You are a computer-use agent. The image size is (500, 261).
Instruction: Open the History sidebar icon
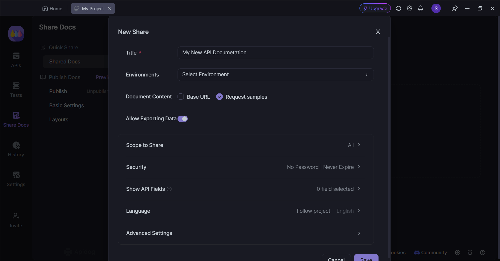pos(16,149)
